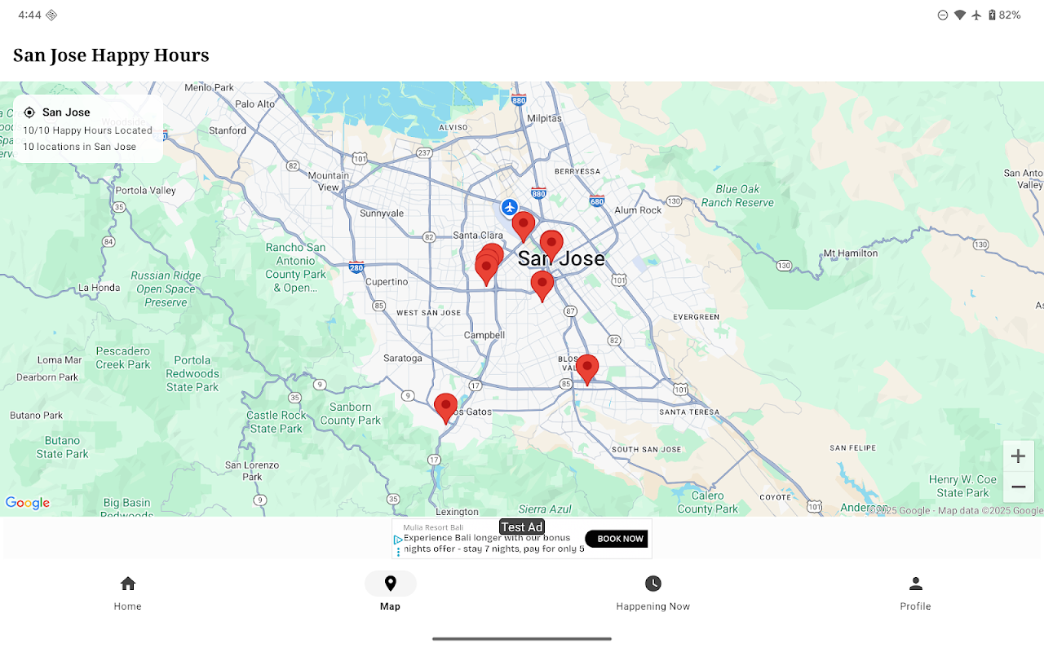
Task: Select the red pin north of route 87 shield
Action: click(x=542, y=285)
